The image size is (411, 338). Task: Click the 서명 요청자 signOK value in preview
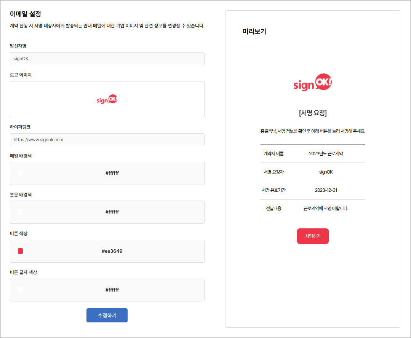coord(326,172)
